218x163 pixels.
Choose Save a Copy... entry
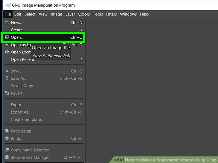44,86
